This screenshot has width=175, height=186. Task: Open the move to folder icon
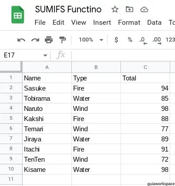(x=129, y=9)
